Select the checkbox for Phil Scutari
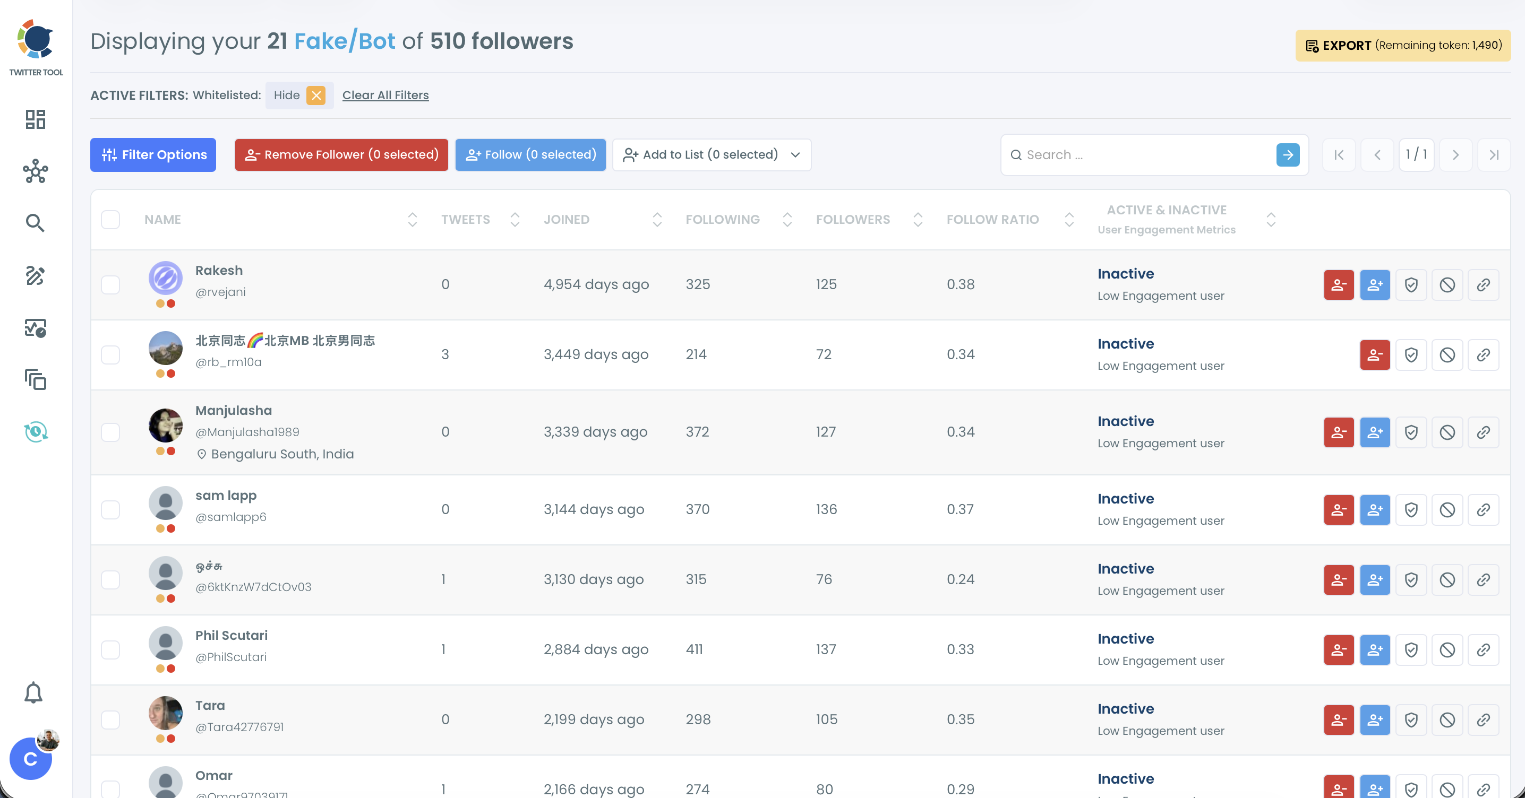The image size is (1525, 798). [110, 649]
